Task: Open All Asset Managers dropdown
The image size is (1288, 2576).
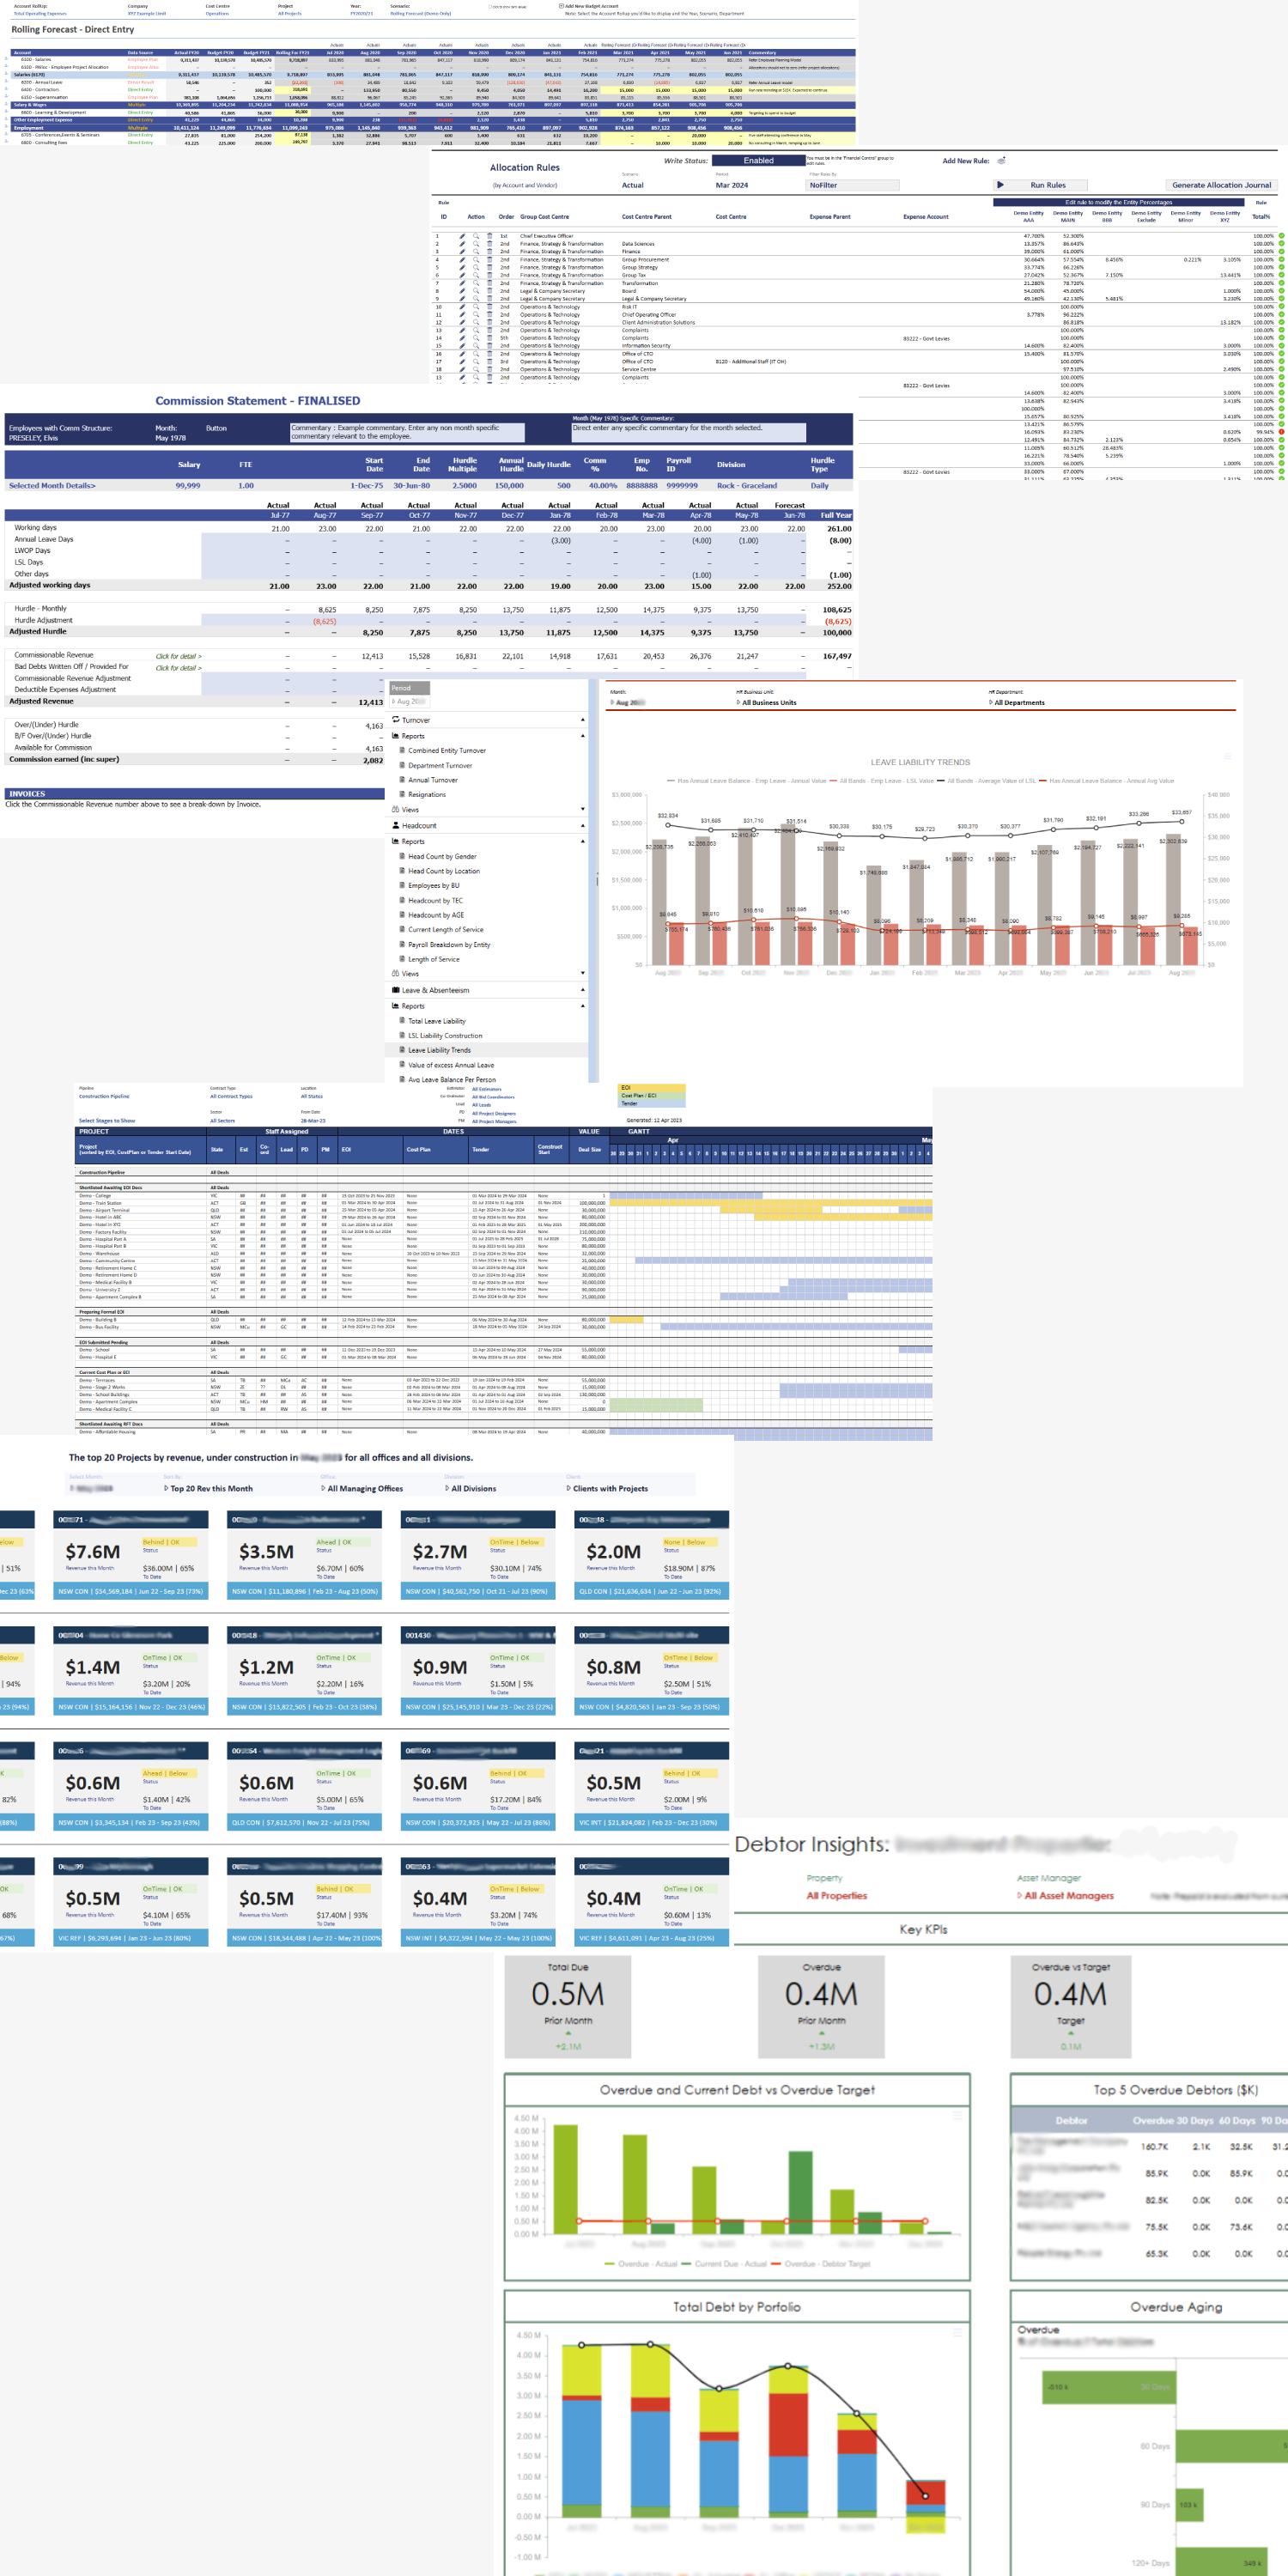Action: [x=1066, y=1895]
